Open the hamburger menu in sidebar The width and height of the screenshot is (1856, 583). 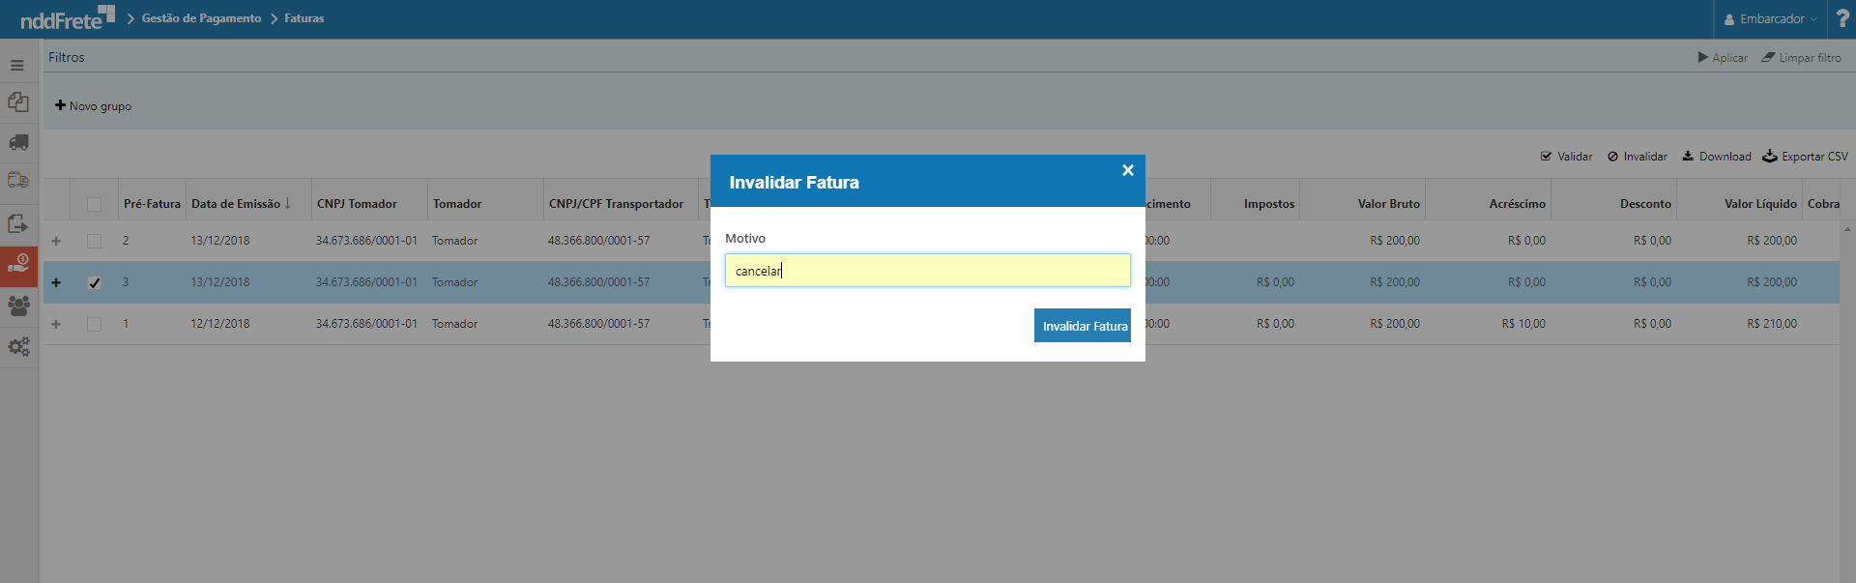(x=17, y=66)
